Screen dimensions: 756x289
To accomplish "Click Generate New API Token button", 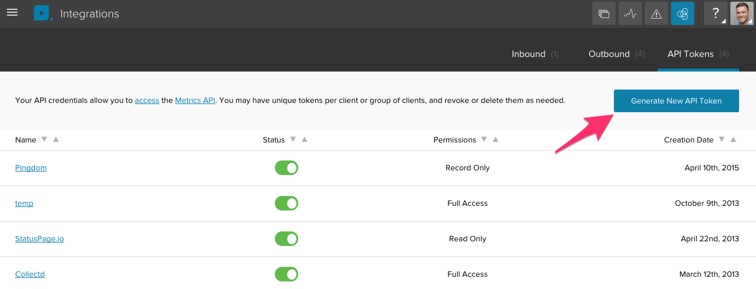I will coord(676,101).
